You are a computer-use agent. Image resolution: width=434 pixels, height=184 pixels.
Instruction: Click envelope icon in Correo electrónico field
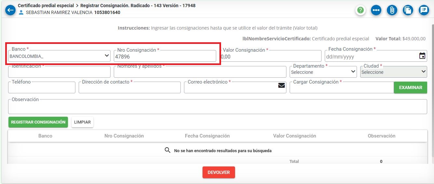(281, 85)
